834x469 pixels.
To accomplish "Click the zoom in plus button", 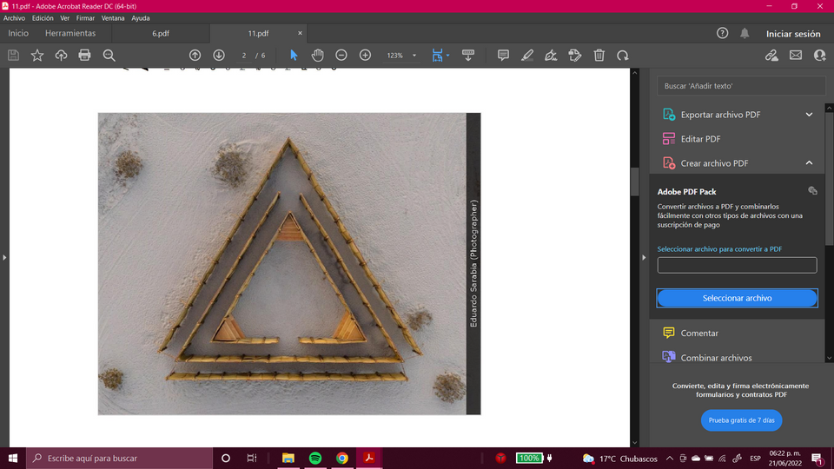I will [x=365, y=55].
